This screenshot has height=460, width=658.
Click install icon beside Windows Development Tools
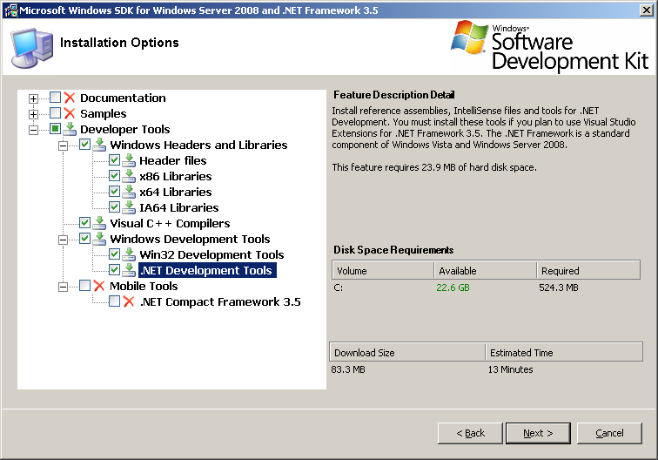pos(99,239)
